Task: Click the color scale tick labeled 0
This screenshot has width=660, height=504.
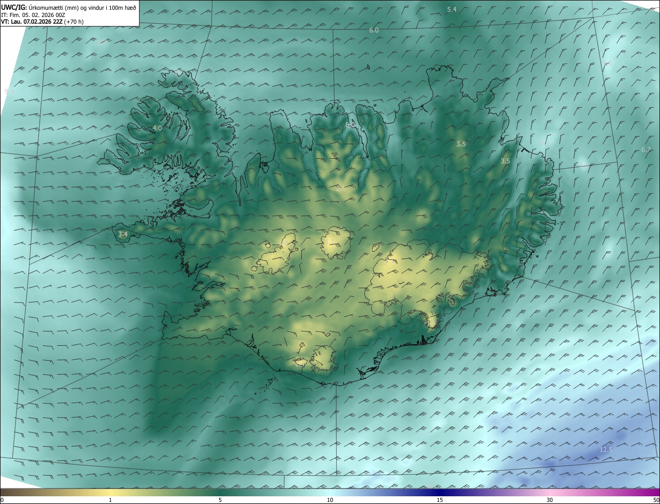Action: tap(2, 500)
